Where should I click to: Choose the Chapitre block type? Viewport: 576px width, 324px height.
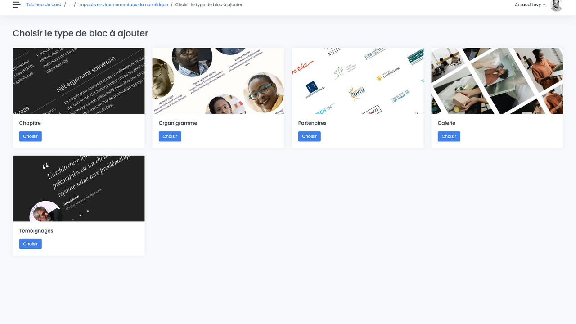pos(31,136)
